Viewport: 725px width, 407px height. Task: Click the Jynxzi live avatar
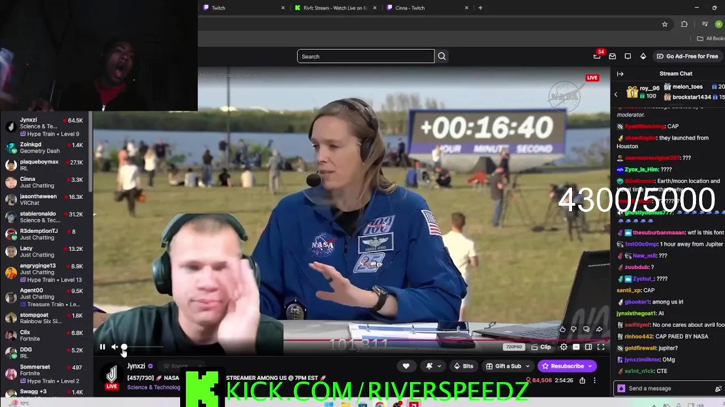(112, 376)
